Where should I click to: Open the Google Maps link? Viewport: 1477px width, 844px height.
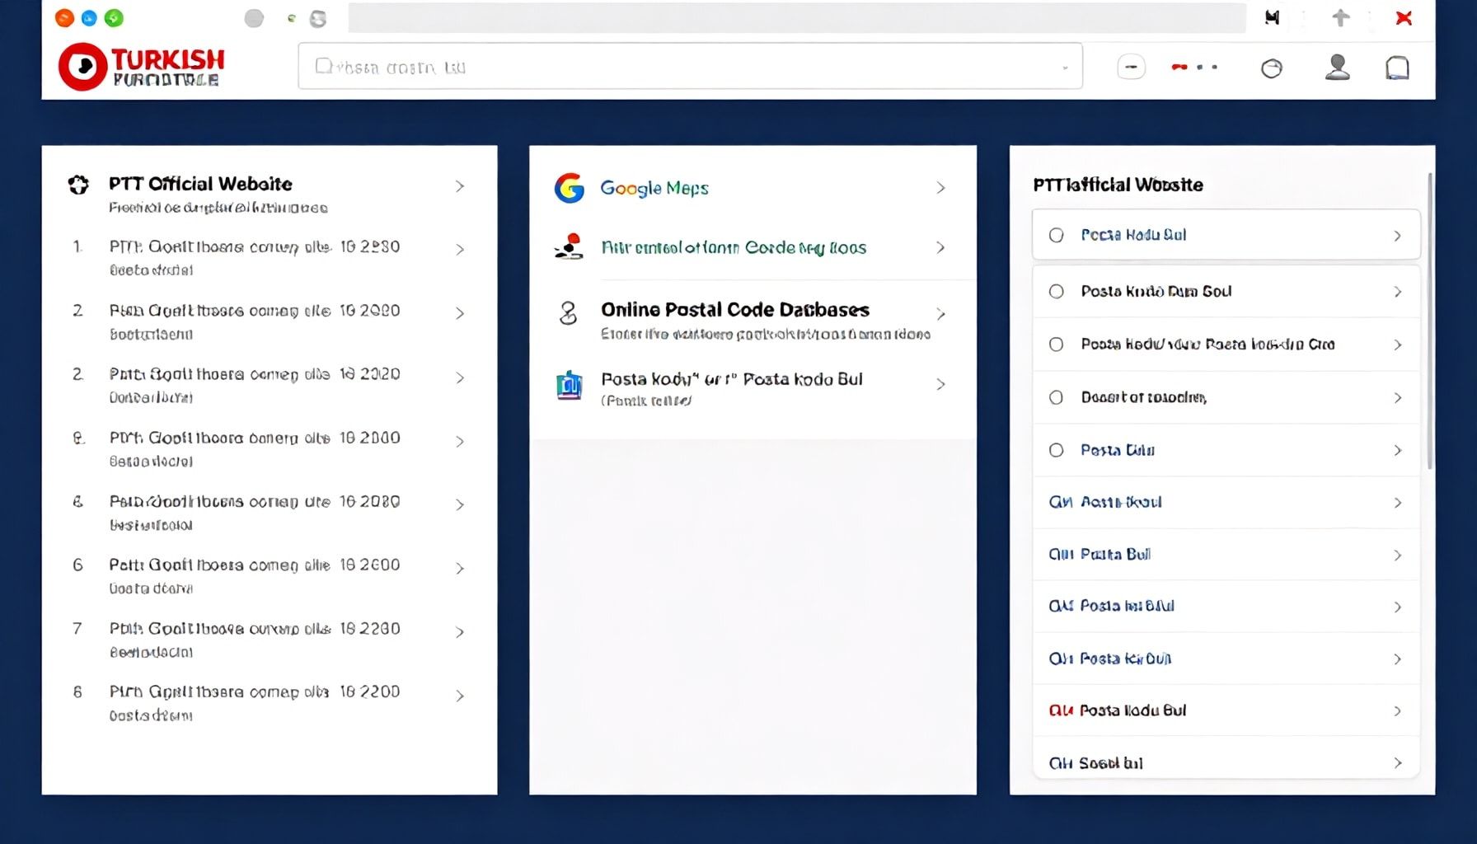pos(654,188)
